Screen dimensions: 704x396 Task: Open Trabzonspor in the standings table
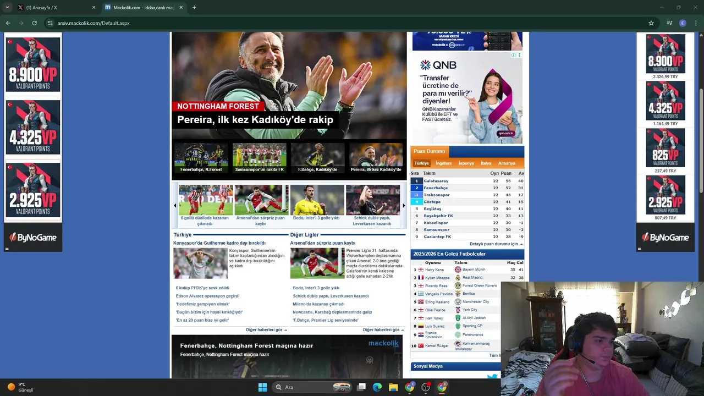click(x=437, y=195)
